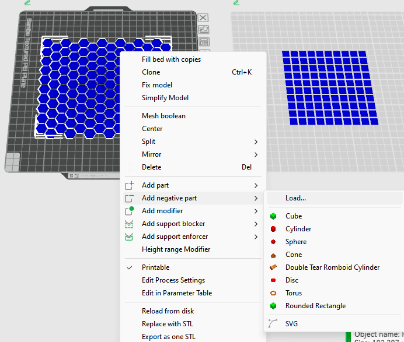Click the orange Torus ring icon
The image size is (404, 342).
click(273, 293)
